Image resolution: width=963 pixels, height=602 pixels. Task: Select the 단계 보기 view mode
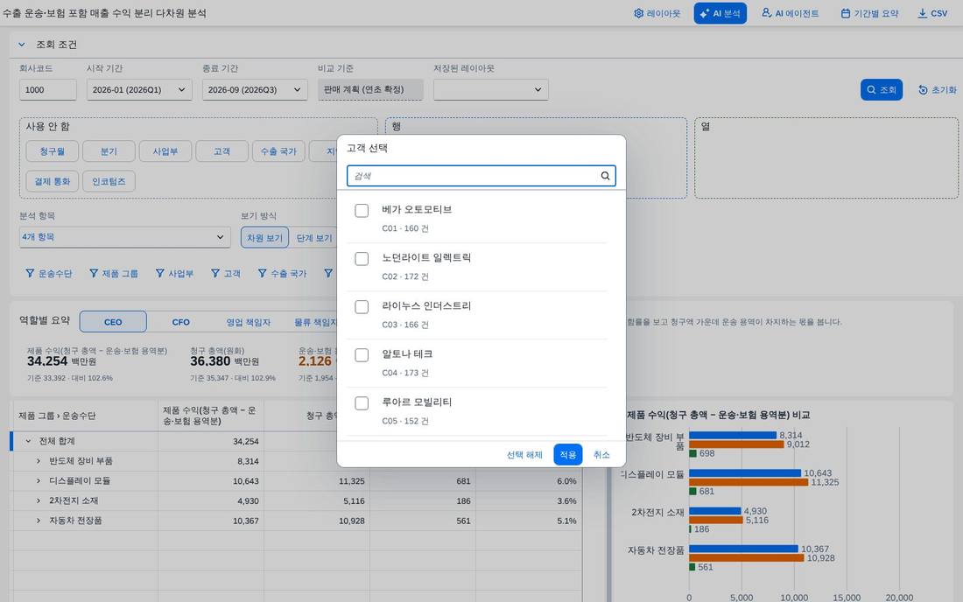[x=313, y=237]
